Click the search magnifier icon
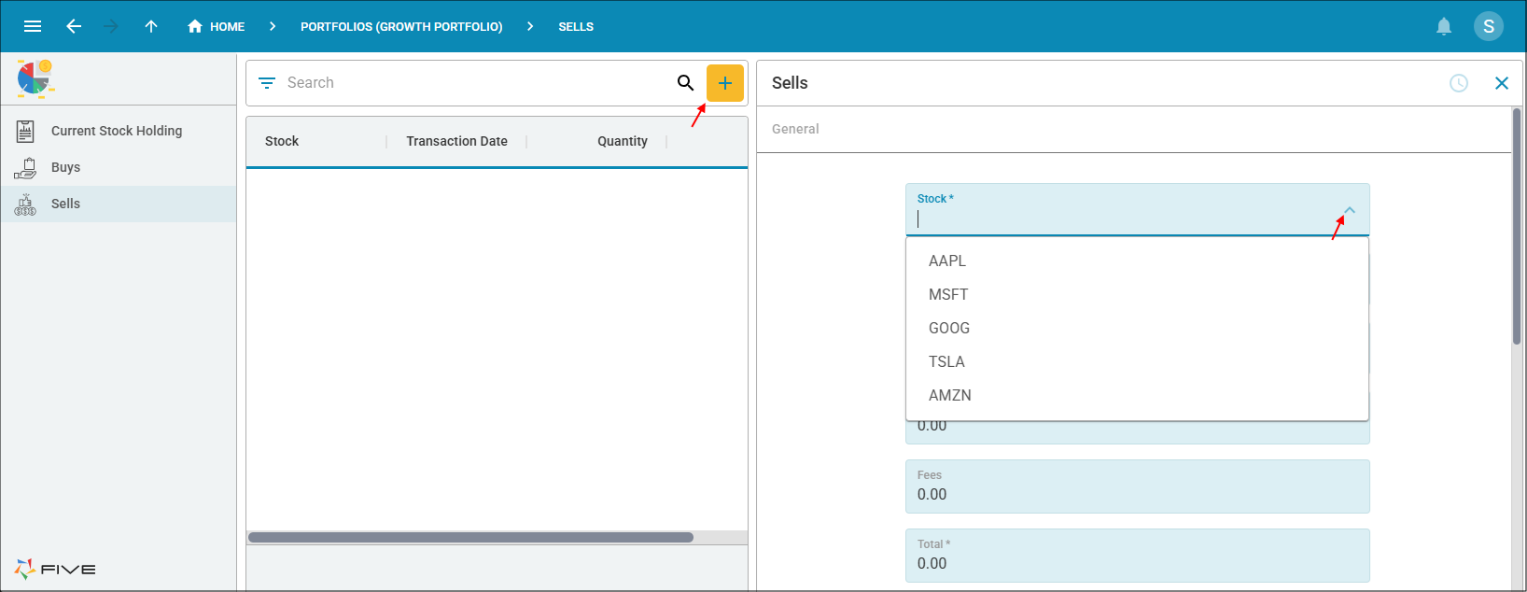Screen dimensions: 1527x592 tap(685, 83)
